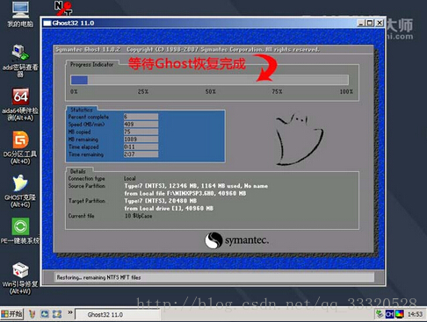Click the Ghost32 window title bar icon

(x=47, y=23)
